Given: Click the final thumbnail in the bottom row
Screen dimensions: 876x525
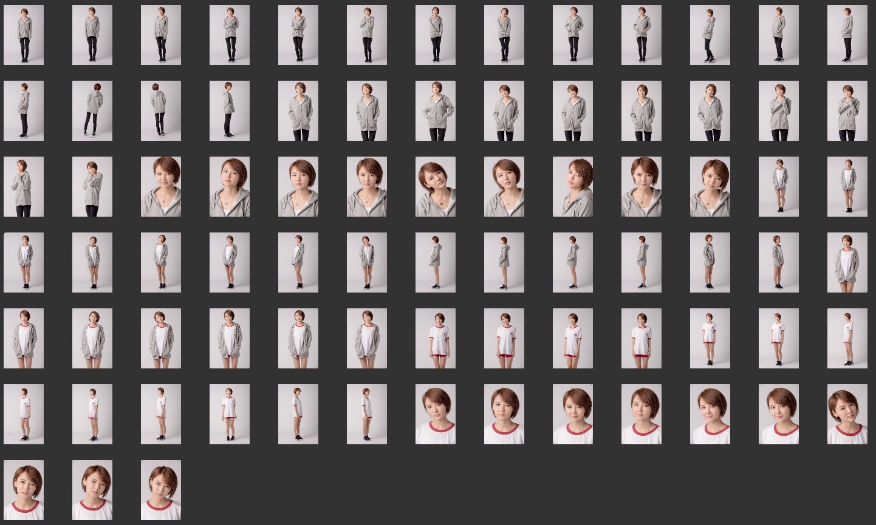Looking at the screenshot, I should [161, 490].
